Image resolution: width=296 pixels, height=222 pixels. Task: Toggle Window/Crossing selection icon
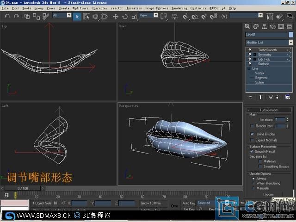105,17
